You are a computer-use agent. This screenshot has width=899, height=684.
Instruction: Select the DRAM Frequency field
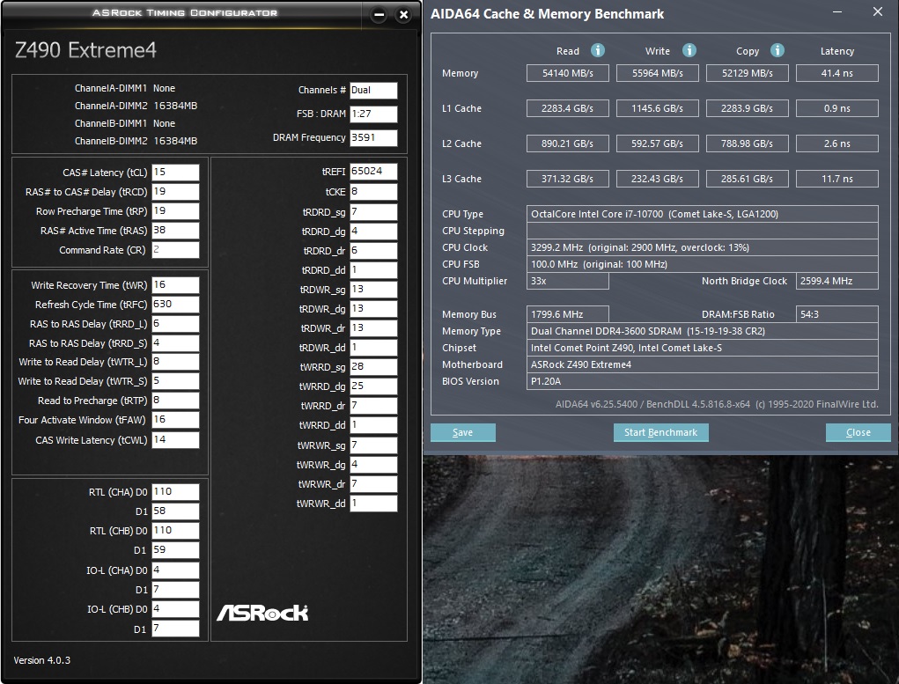(x=373, y=137)
